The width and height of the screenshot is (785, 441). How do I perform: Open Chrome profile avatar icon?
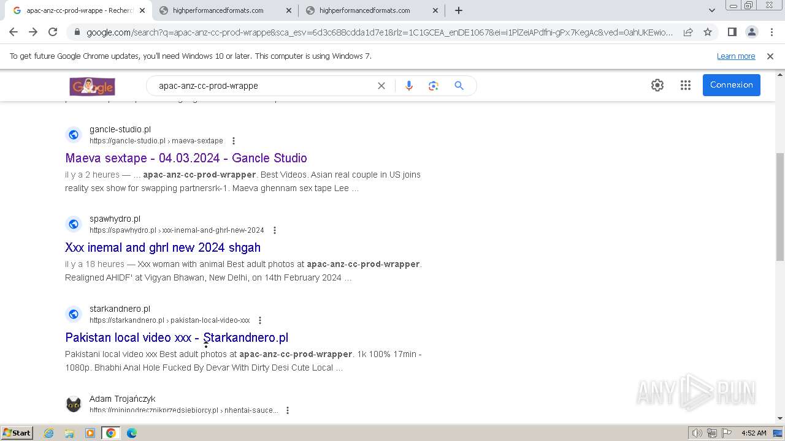coord(751,32)
